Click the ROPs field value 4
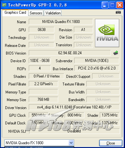125x148 pixels. [40, 68]
